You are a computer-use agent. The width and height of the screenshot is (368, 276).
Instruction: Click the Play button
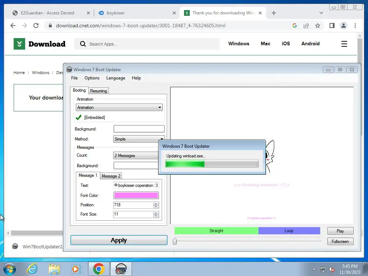(340, 231)
